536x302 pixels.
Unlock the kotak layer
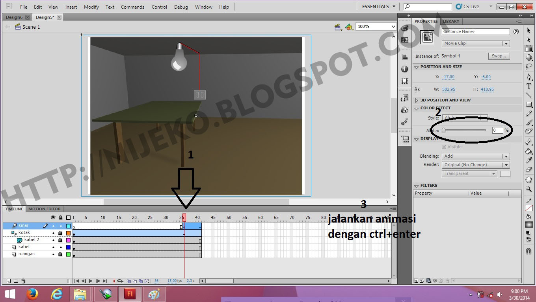60,233
